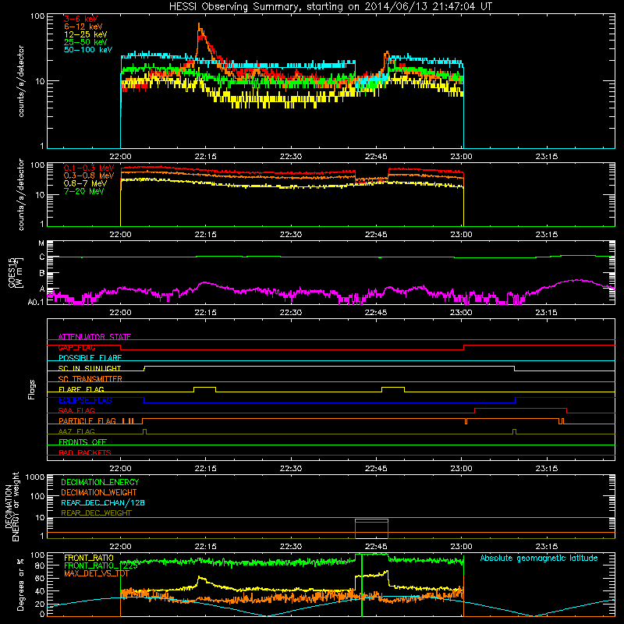Click the Flags panel axis title
Viewport: 624px width, 624px height.
click(32, 389)
